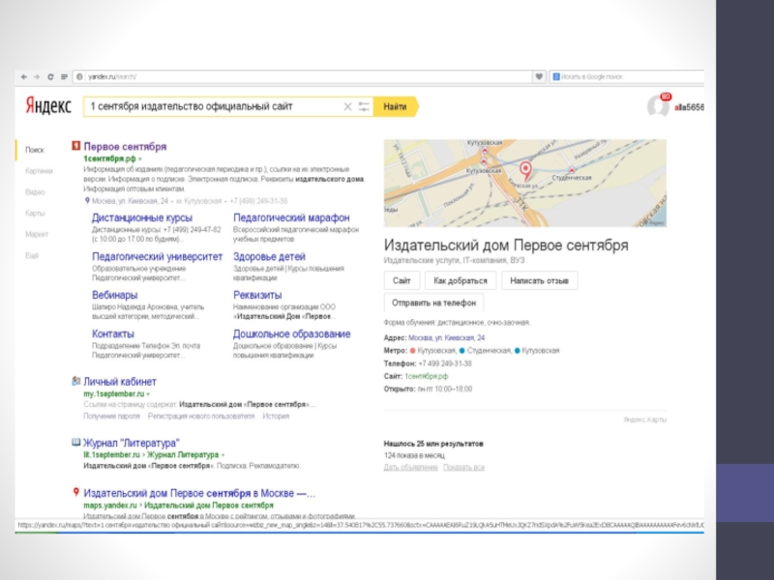Image resolution: width=774 pixels, height=580 pixels.
Task: Open Дошкольное образование link
Action: [x=292, y=333]
